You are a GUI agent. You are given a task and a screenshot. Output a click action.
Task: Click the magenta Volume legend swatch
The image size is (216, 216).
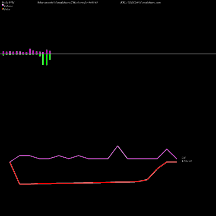click(x=3, y=5)
